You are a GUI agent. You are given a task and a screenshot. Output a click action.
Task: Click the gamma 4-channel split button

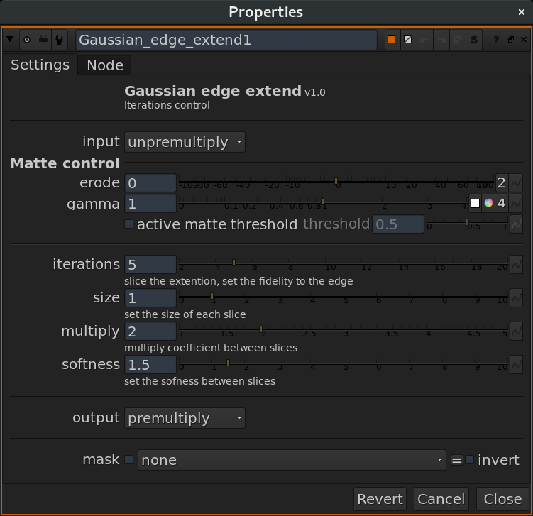[x=501, y=204]
